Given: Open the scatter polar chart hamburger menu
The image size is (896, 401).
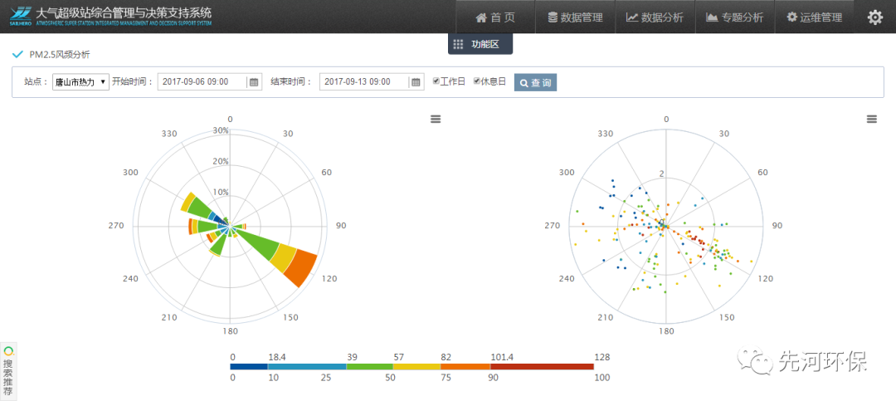Looking at the screenshot, I should coord(871,120).
